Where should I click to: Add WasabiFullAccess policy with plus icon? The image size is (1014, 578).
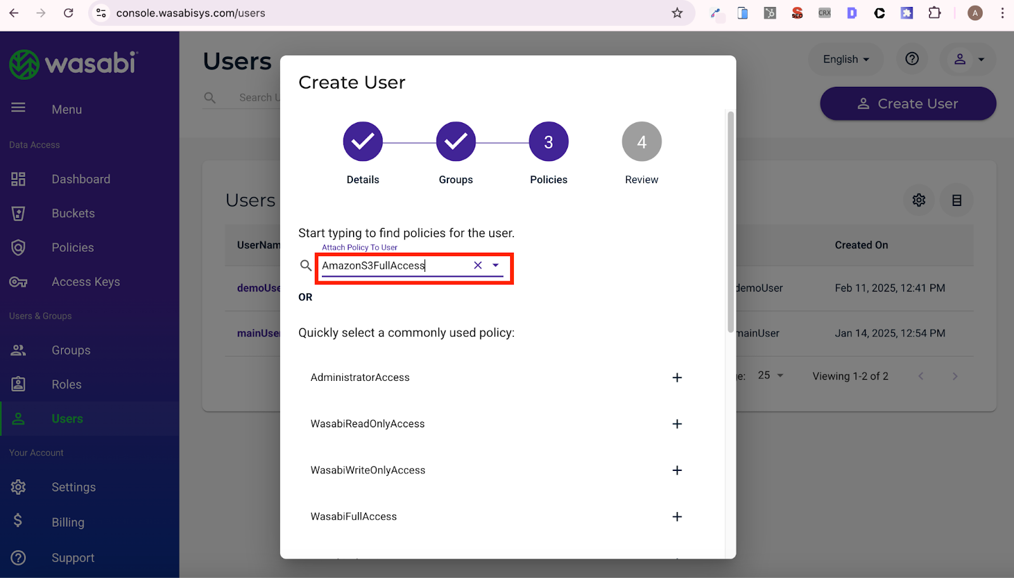pos(677,517)
